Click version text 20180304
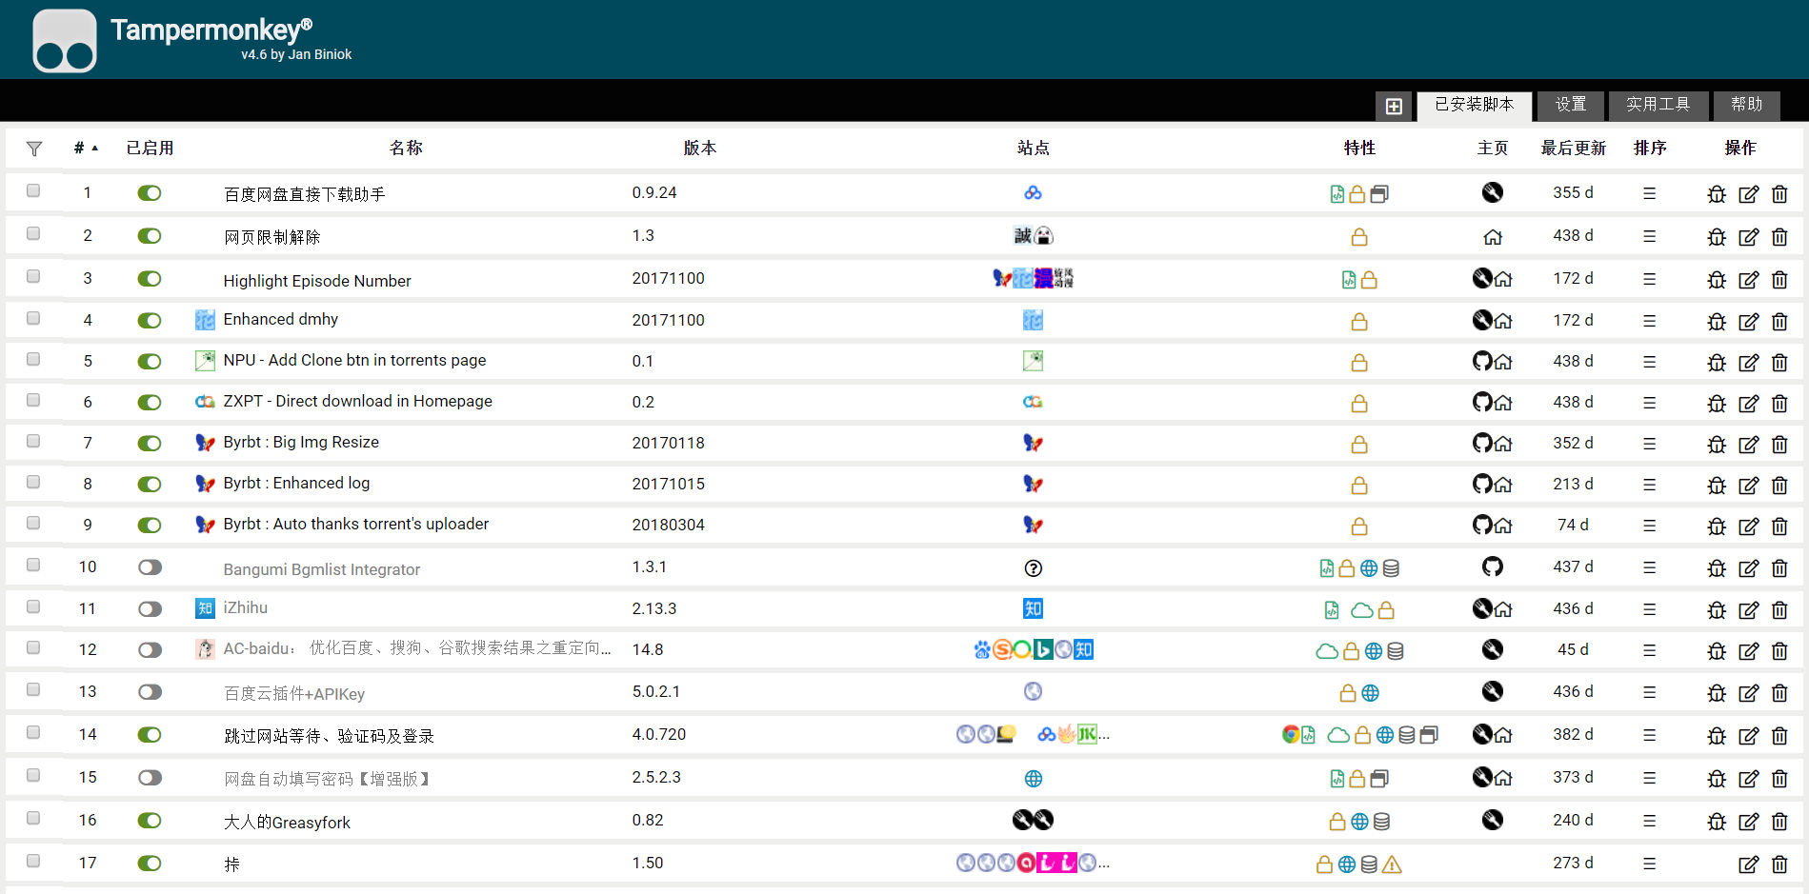This screenshot has width=1809, height=894. point(669,525)
